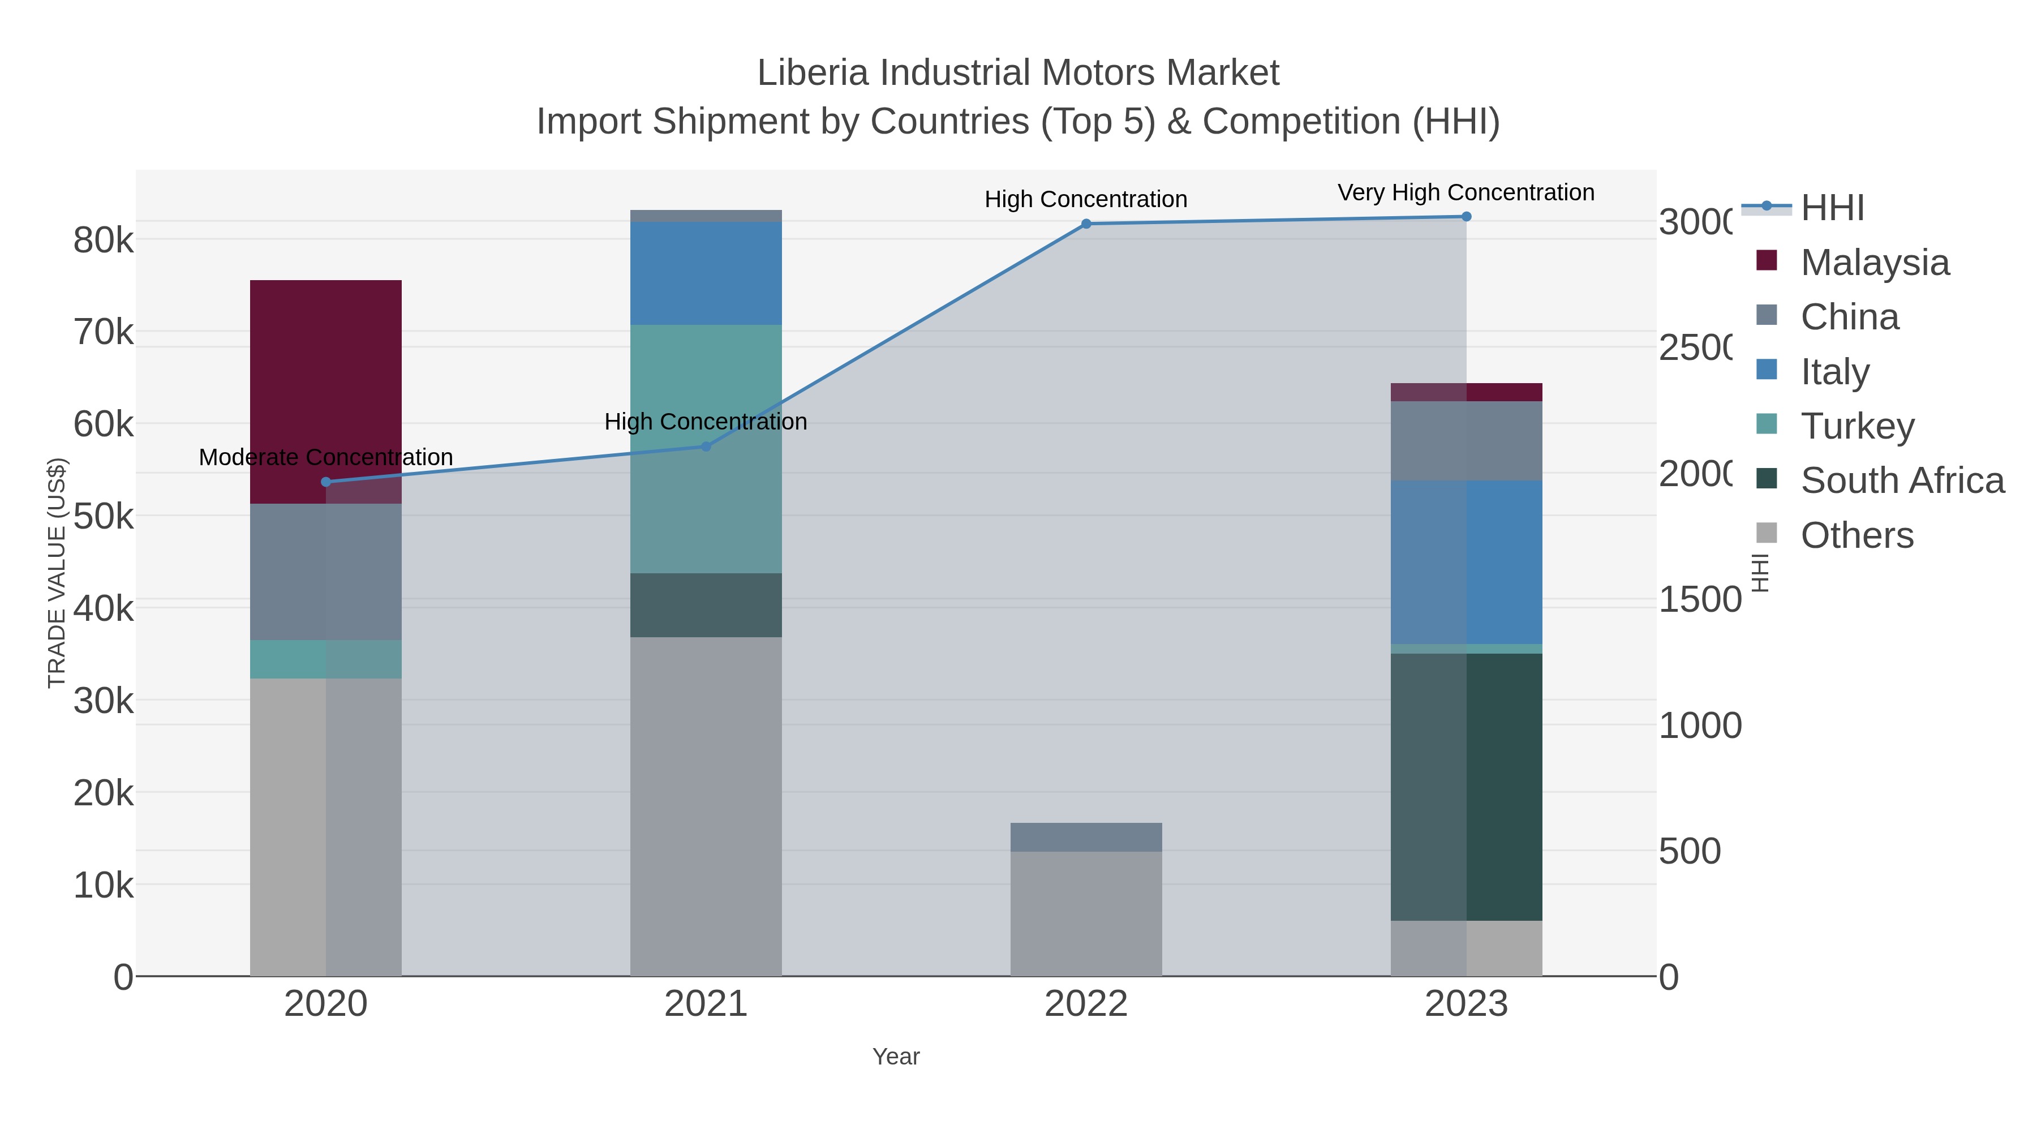Click the 'Year' x-axis title
The width and height of the screenshot is (2037, 1146).
point(896,1057)
